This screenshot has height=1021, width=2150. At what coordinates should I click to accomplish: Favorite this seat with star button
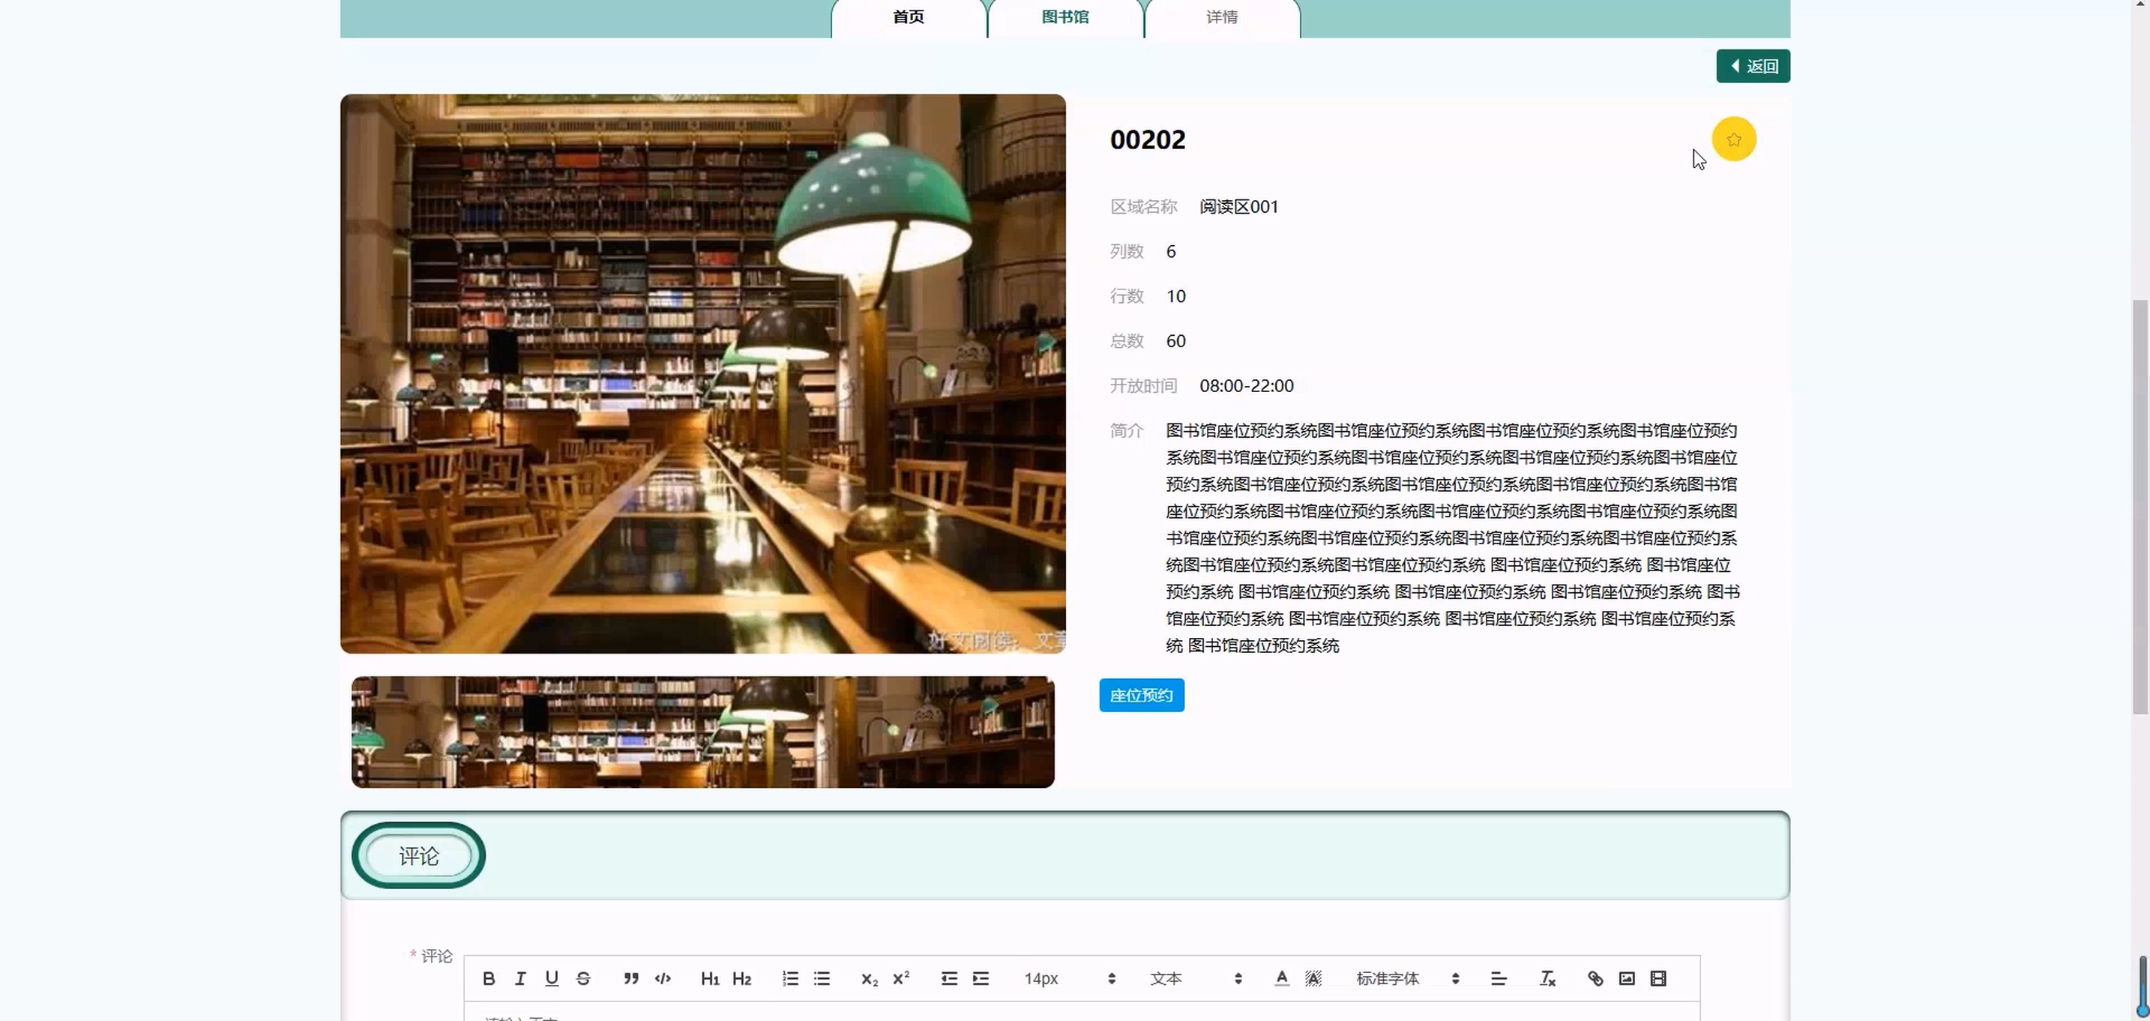1733,139
